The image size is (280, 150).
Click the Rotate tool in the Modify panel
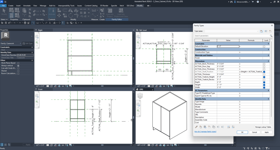point(71,15)
